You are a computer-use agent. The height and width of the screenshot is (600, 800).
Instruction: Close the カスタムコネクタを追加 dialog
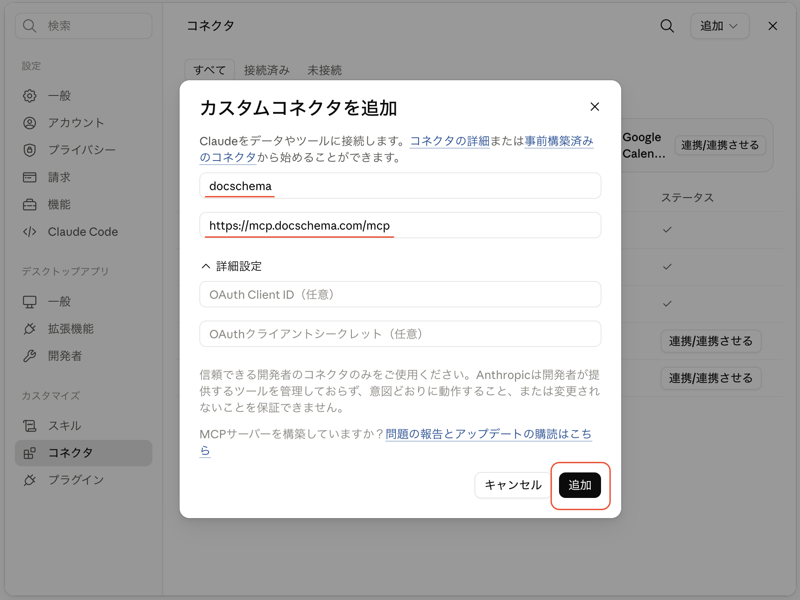click(594, 107)
